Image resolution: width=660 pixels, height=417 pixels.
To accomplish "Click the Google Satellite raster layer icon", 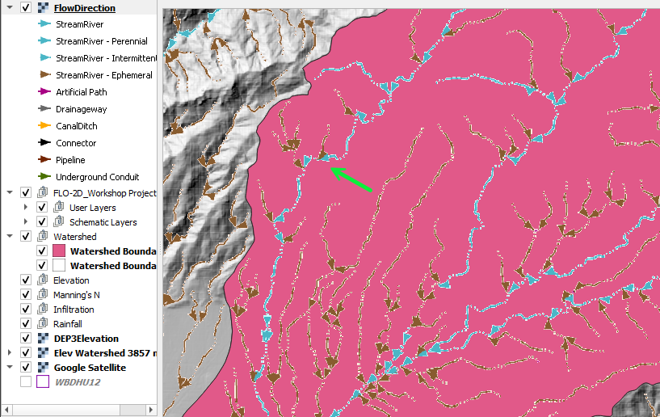I will (42, 368).
